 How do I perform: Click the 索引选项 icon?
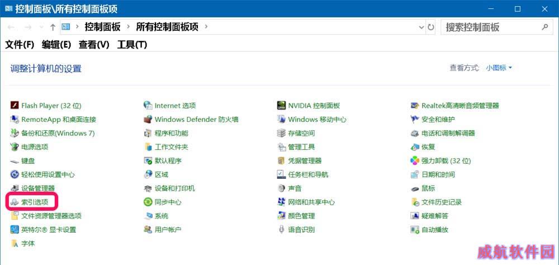(x=15, y=202)
